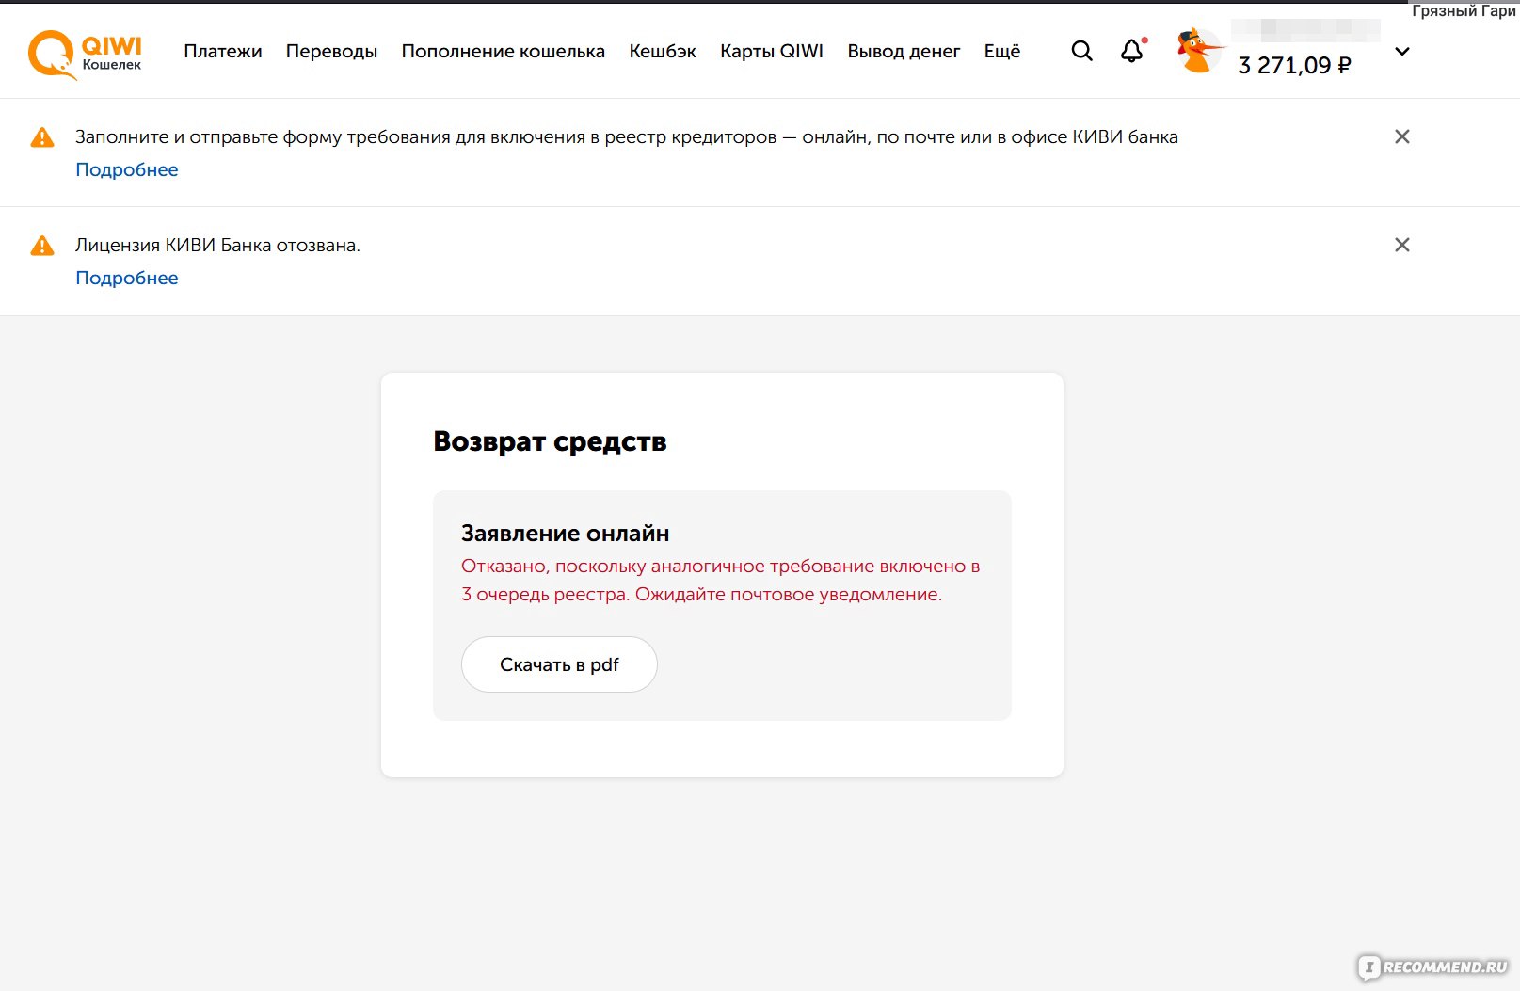Image resolution: width=1520 pixels, height=991 pixels.
Task: Click the Возврат средств heading
Action: pos(550,441)
